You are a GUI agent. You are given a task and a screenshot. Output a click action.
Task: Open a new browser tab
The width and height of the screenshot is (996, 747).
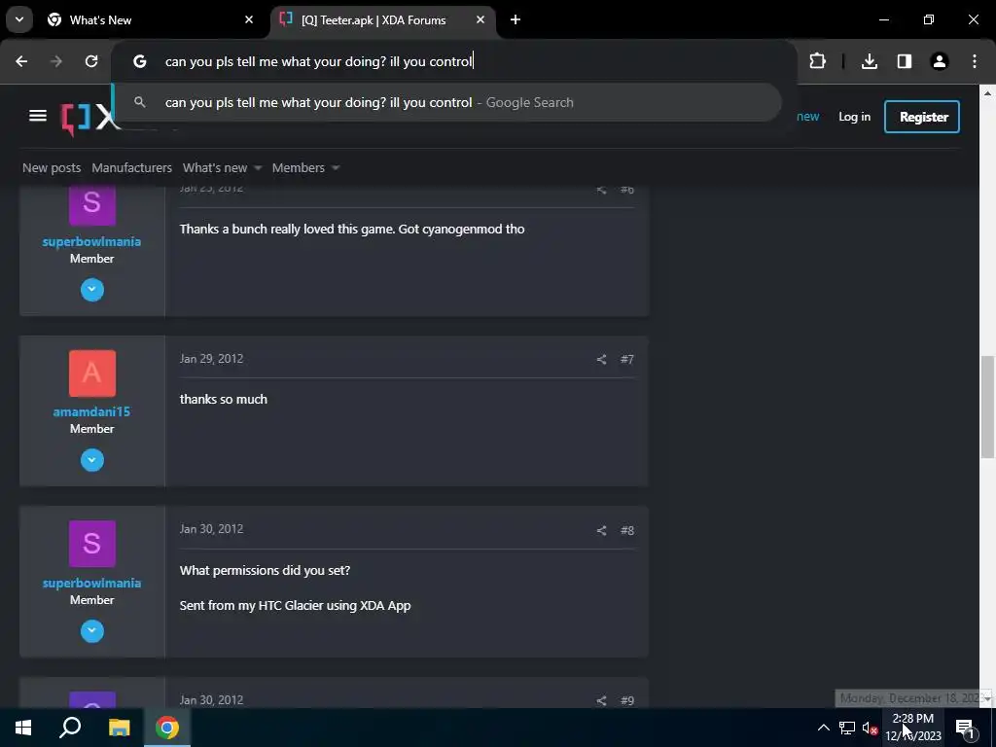tap(516, 19)
